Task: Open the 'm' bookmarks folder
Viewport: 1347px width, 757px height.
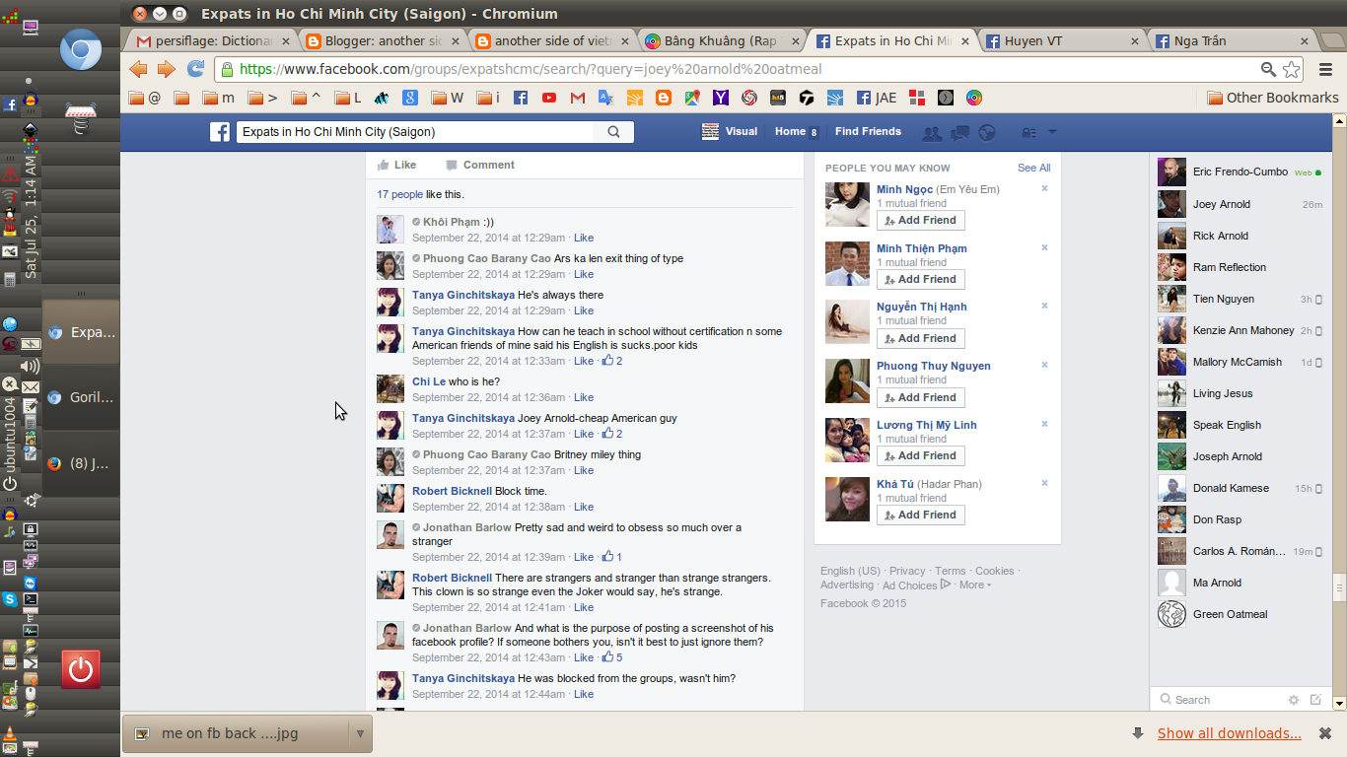Action: tap(219, 98)
